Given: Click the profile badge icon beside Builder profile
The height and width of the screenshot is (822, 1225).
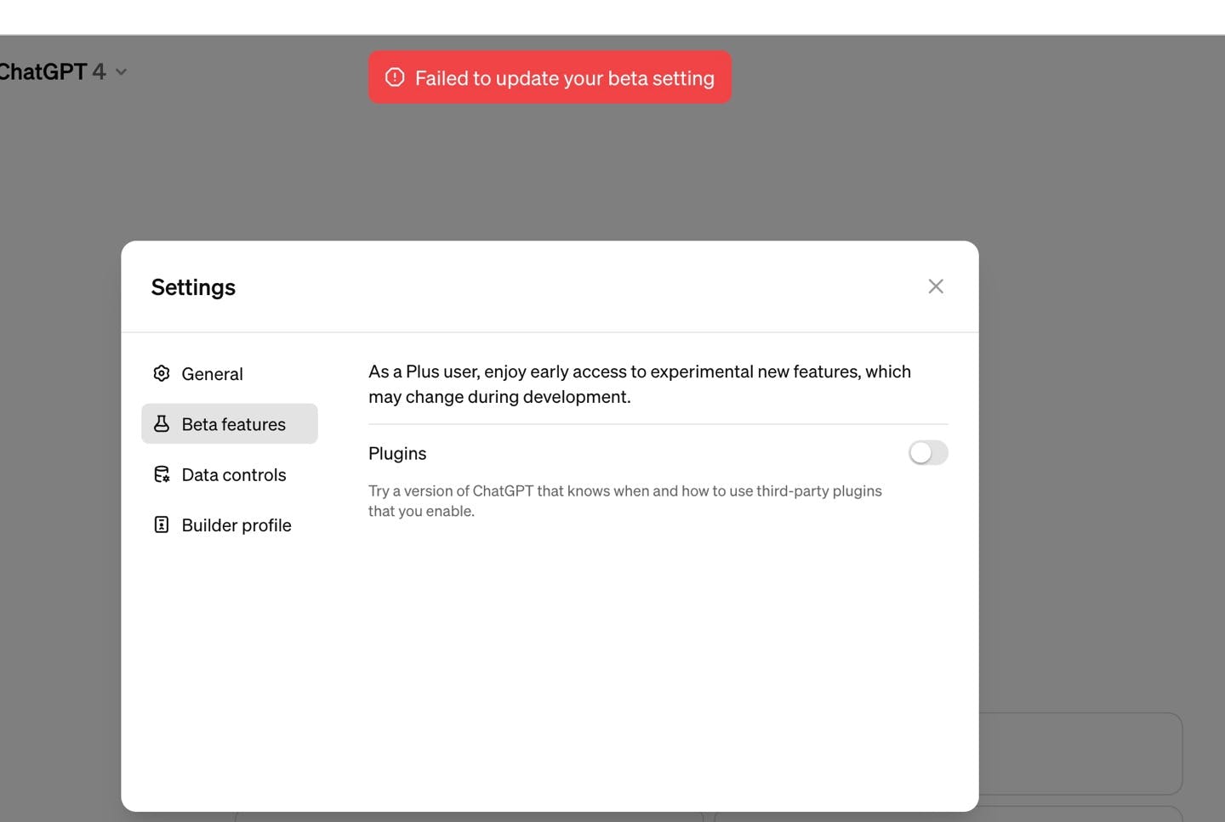Looking at the screenshot, I should tap(162, 524).
